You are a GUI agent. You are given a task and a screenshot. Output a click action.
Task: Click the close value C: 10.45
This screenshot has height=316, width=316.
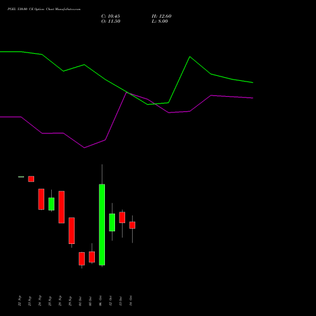(x=111, y=16)
